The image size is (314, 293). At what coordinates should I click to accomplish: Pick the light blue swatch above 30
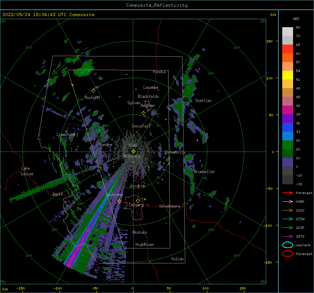(287, 136)
